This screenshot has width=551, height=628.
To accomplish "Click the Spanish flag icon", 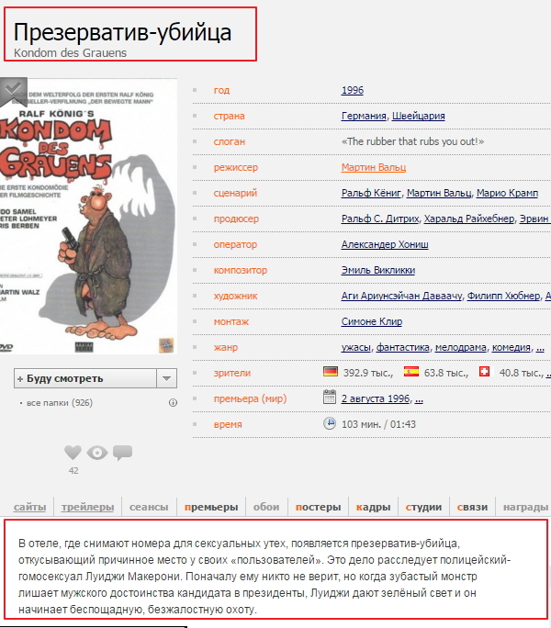I will click(410, 373).
